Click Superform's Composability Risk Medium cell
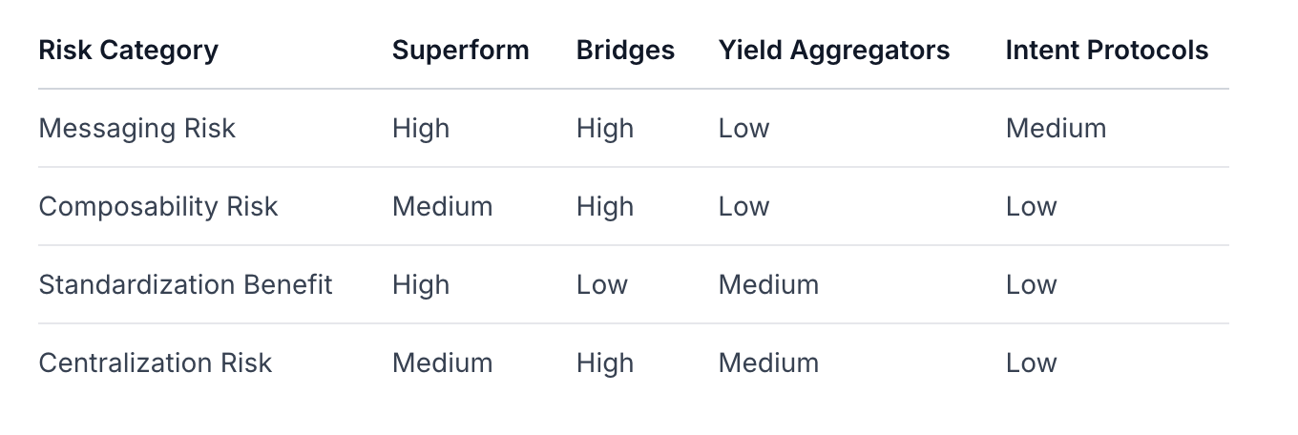Image resolution: width=1298 pixels, height=435 pixels. tap(442, 207)
